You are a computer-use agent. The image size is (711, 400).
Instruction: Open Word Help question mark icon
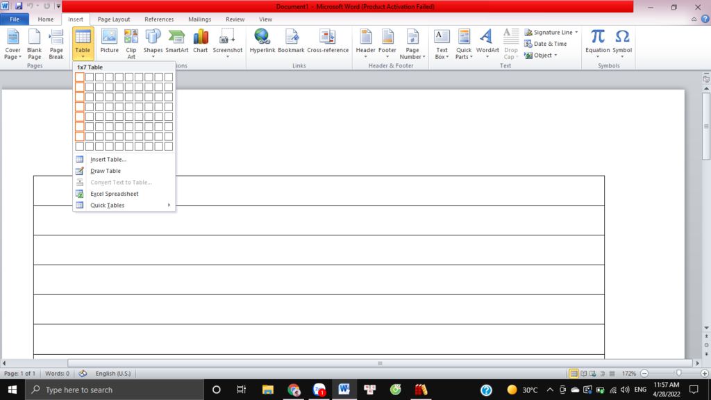coord(705,19)
